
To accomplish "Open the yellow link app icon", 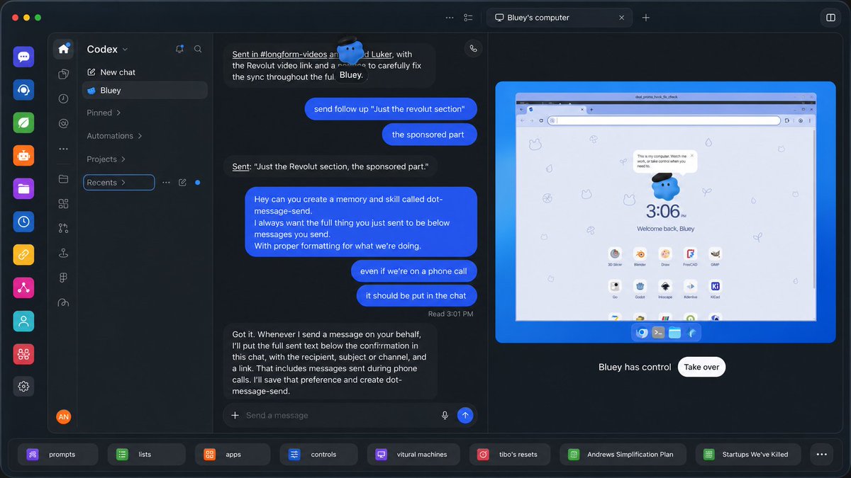I will point(23,254).
